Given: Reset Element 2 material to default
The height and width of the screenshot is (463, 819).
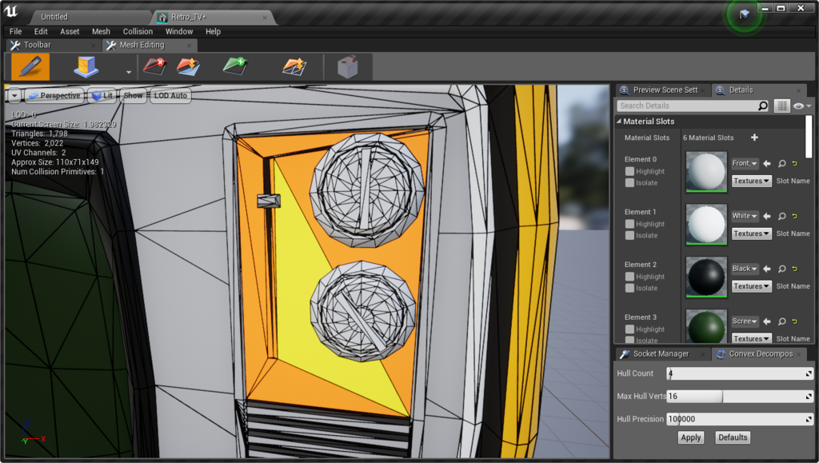Looking at the screenshot, I should [795, 269].
